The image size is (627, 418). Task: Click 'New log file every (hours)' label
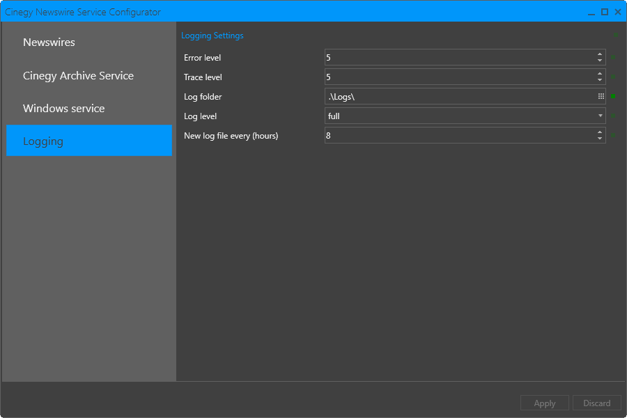click(231, 136)
